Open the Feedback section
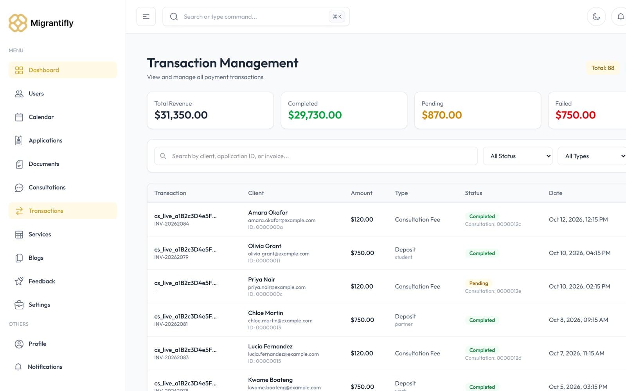Viewport: 626px width, 391px height. (63, 281)
